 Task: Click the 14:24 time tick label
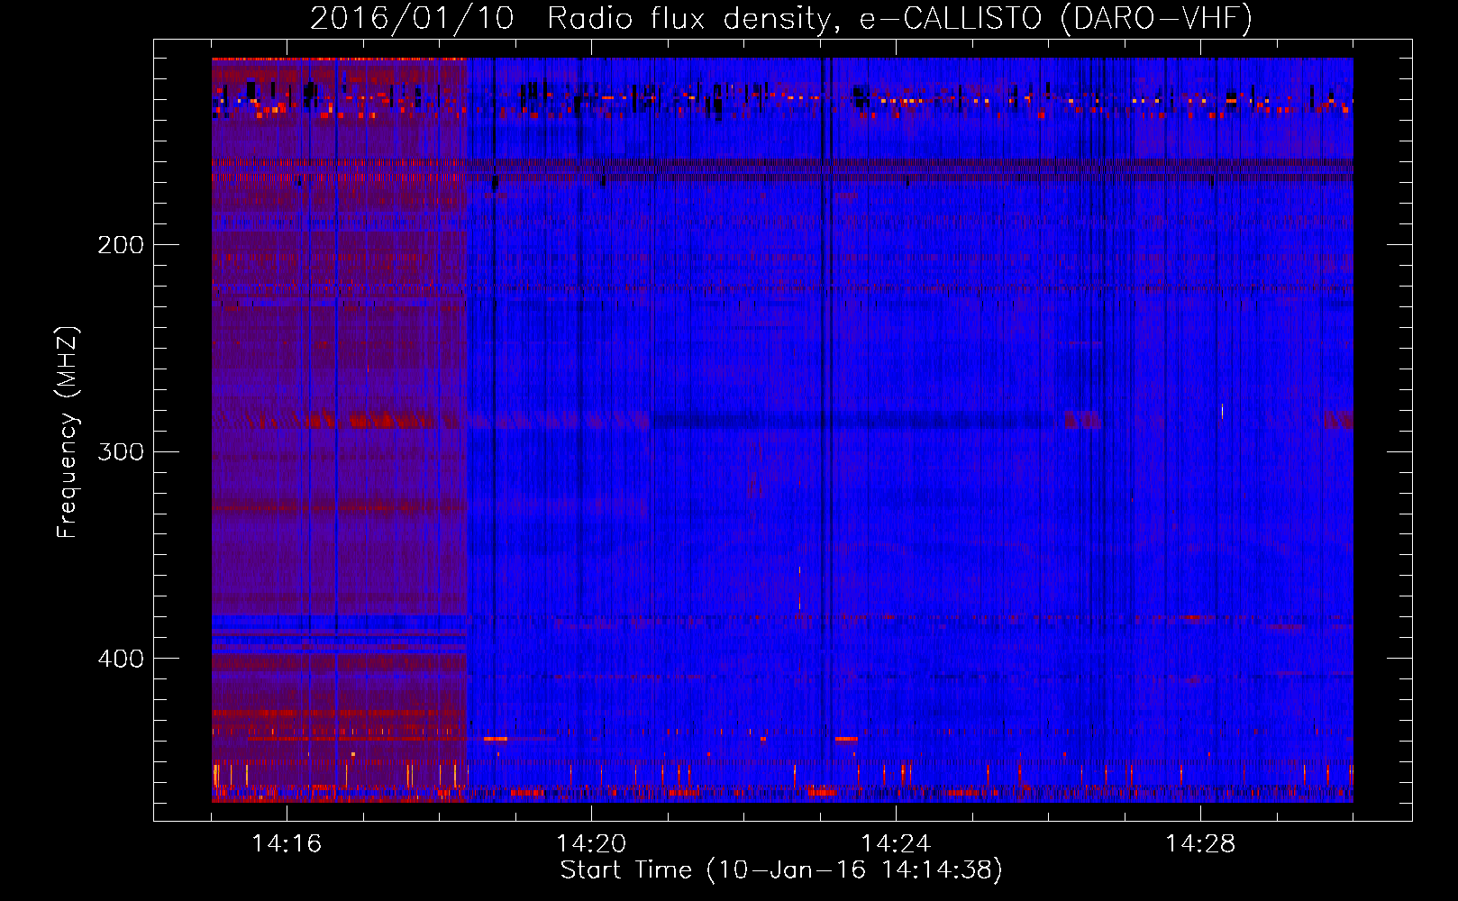point(896,843)
